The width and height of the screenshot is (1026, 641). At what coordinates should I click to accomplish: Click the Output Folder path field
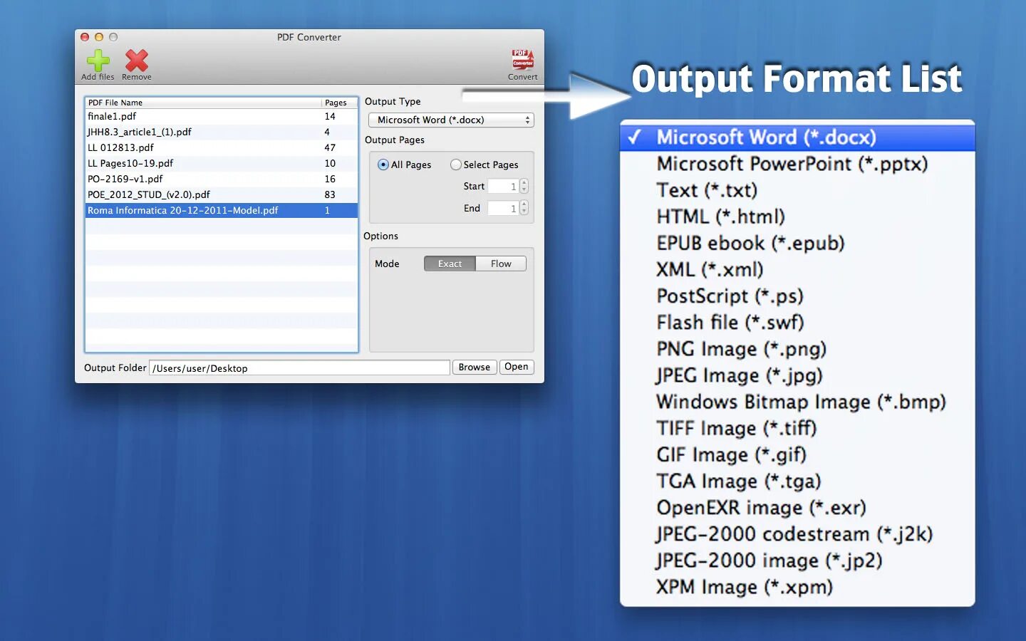299,368
